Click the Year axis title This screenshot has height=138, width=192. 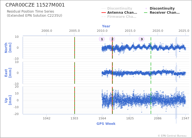coord(106,26)
